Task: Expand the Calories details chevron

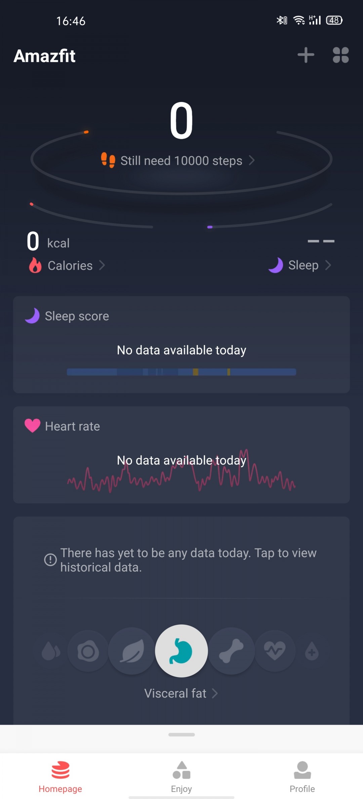Action: [103, 265]
